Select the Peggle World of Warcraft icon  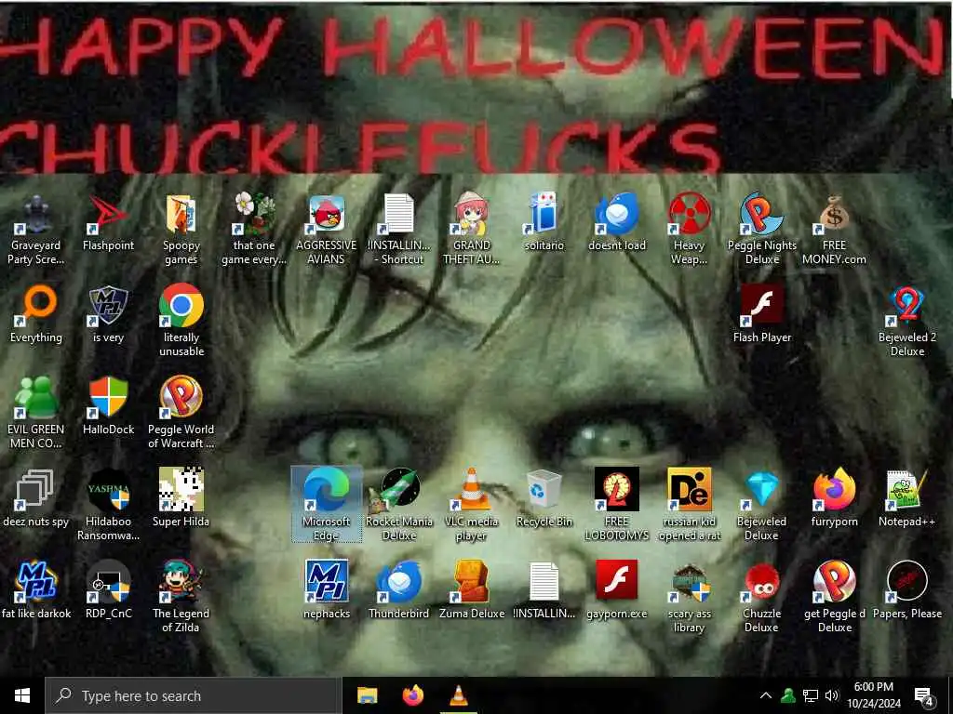181,414
